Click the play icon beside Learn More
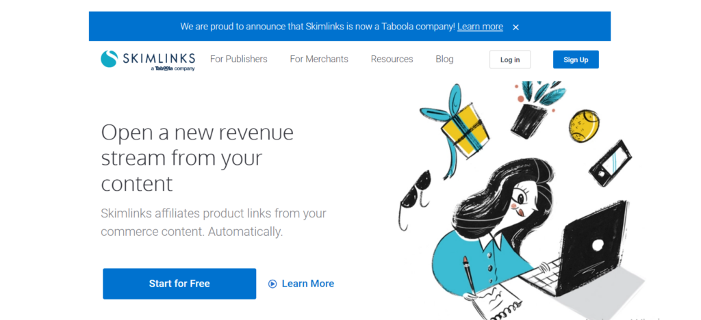Screen dimensions: 701x320 coord(272,284)
